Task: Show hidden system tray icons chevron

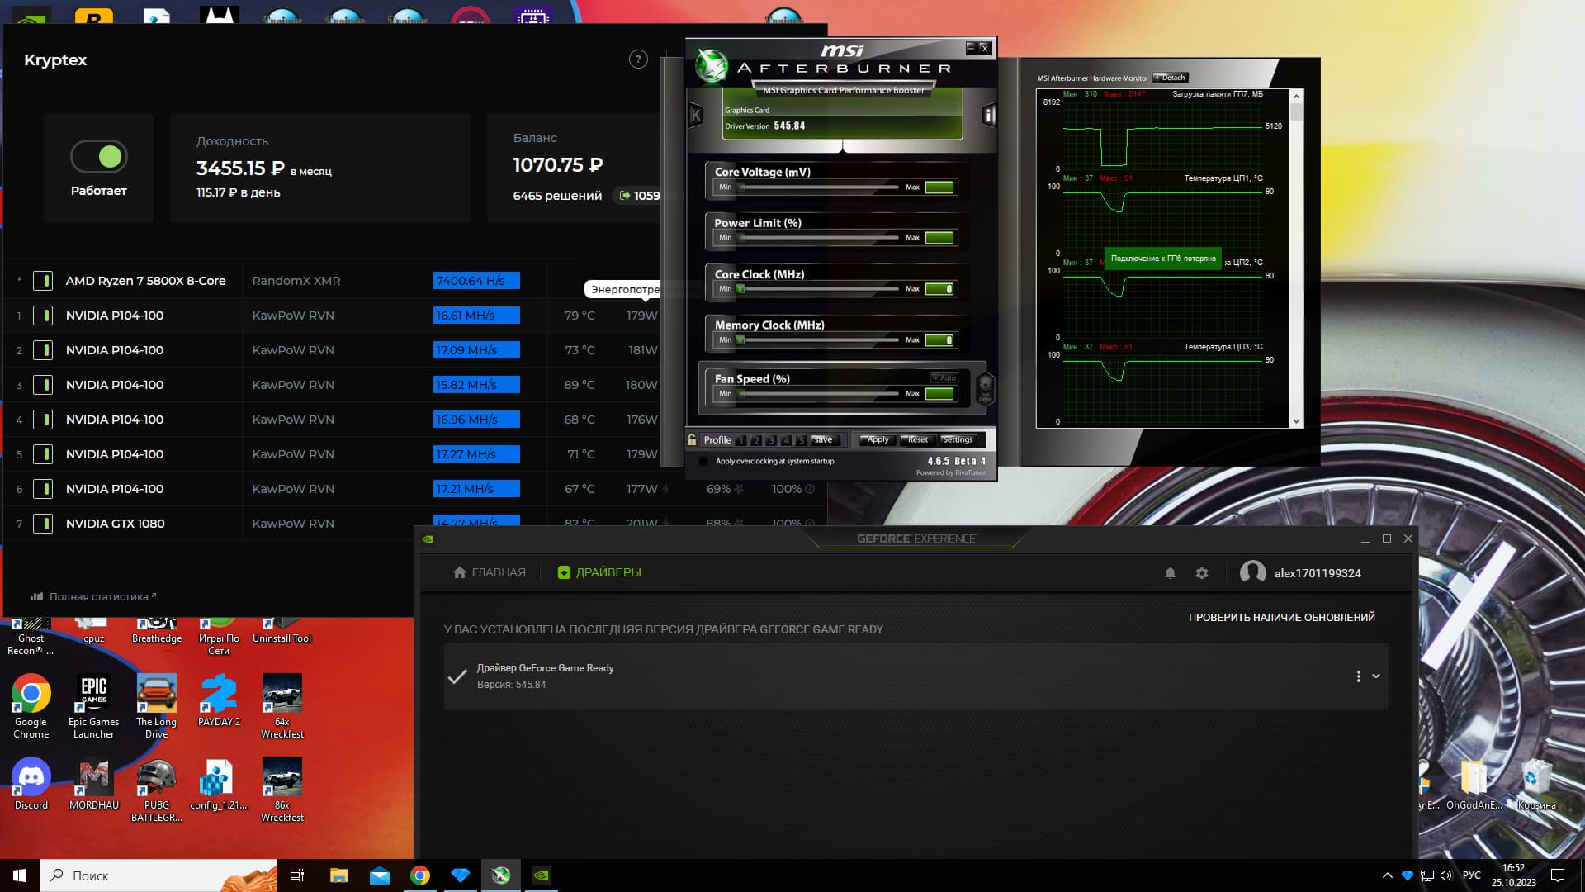Action: point(1387,875)
